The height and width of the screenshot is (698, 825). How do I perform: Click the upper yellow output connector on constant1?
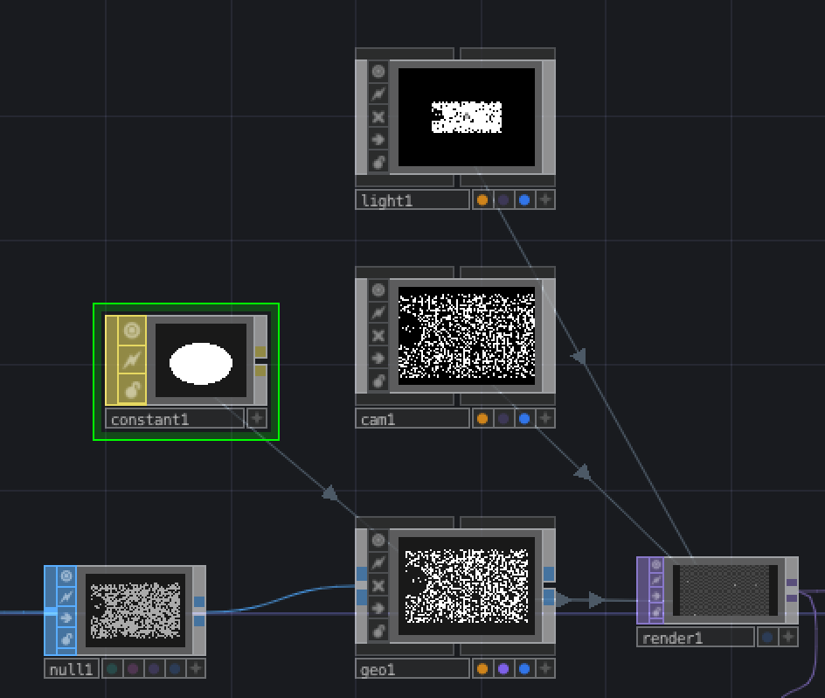click(260, 352)
